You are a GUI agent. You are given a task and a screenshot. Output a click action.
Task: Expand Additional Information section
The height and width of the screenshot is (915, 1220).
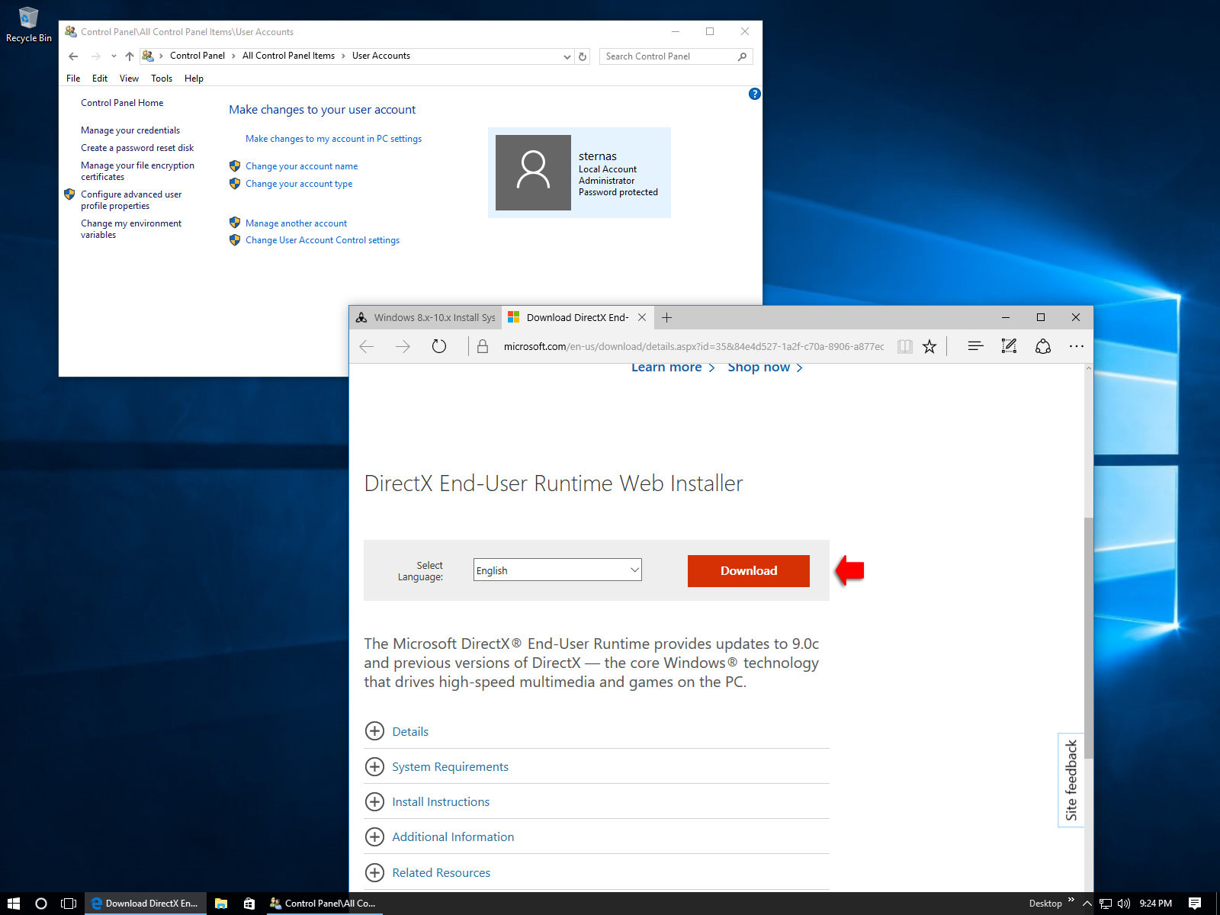[440, 836]
